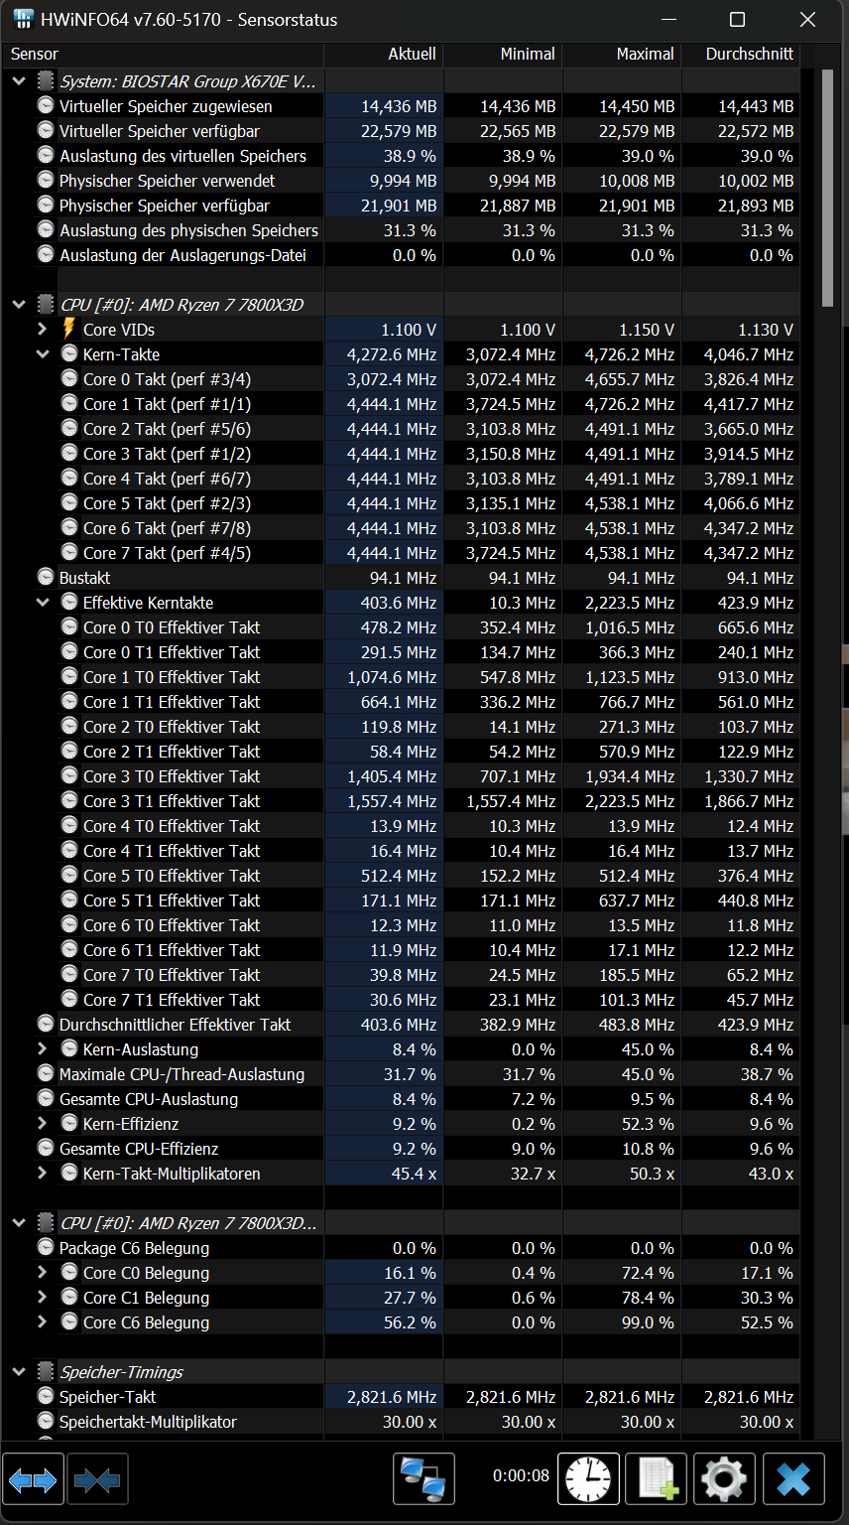Screen dimensions: 849x1525
Task: Select Auslastung der Auslagerungs-Datei row
Action: coord(402,254)
